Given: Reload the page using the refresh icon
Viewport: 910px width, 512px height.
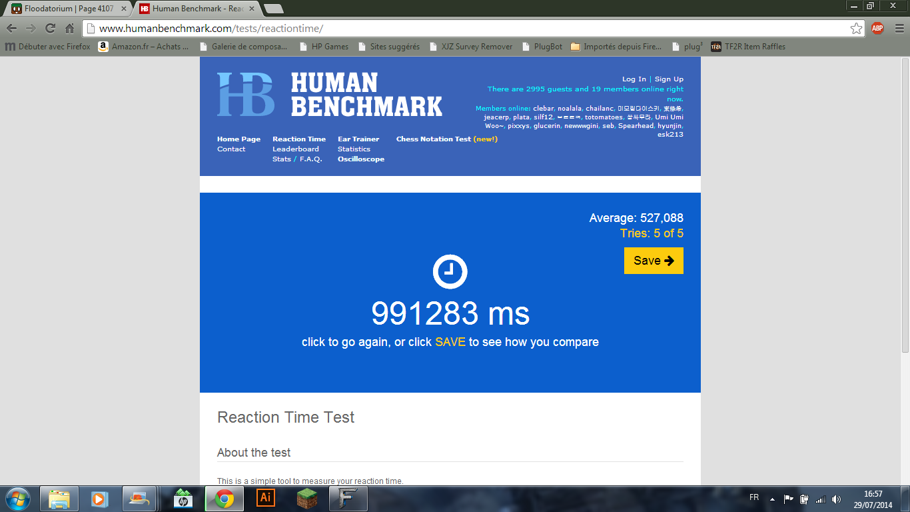Looking at the screenshot, I should point(50,29).
